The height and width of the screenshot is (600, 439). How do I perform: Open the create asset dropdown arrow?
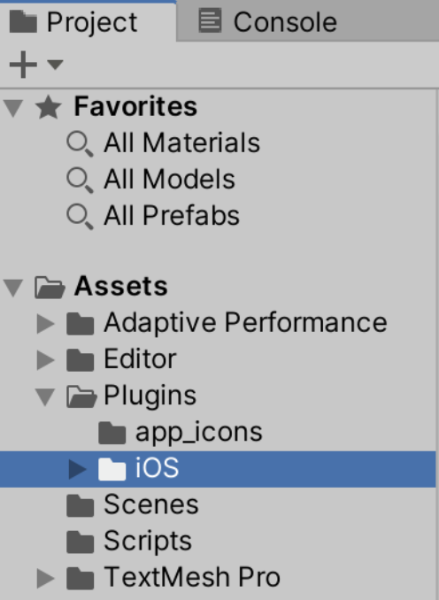pos(56,65)
